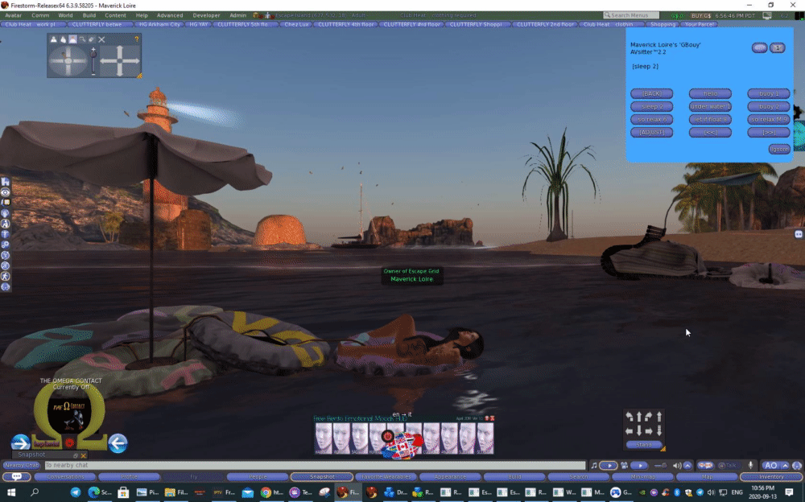Image resolution: width=805 pixels, height=502 pixels.
Task: Click the Nearby Chat button
Action: pos(22,465)
